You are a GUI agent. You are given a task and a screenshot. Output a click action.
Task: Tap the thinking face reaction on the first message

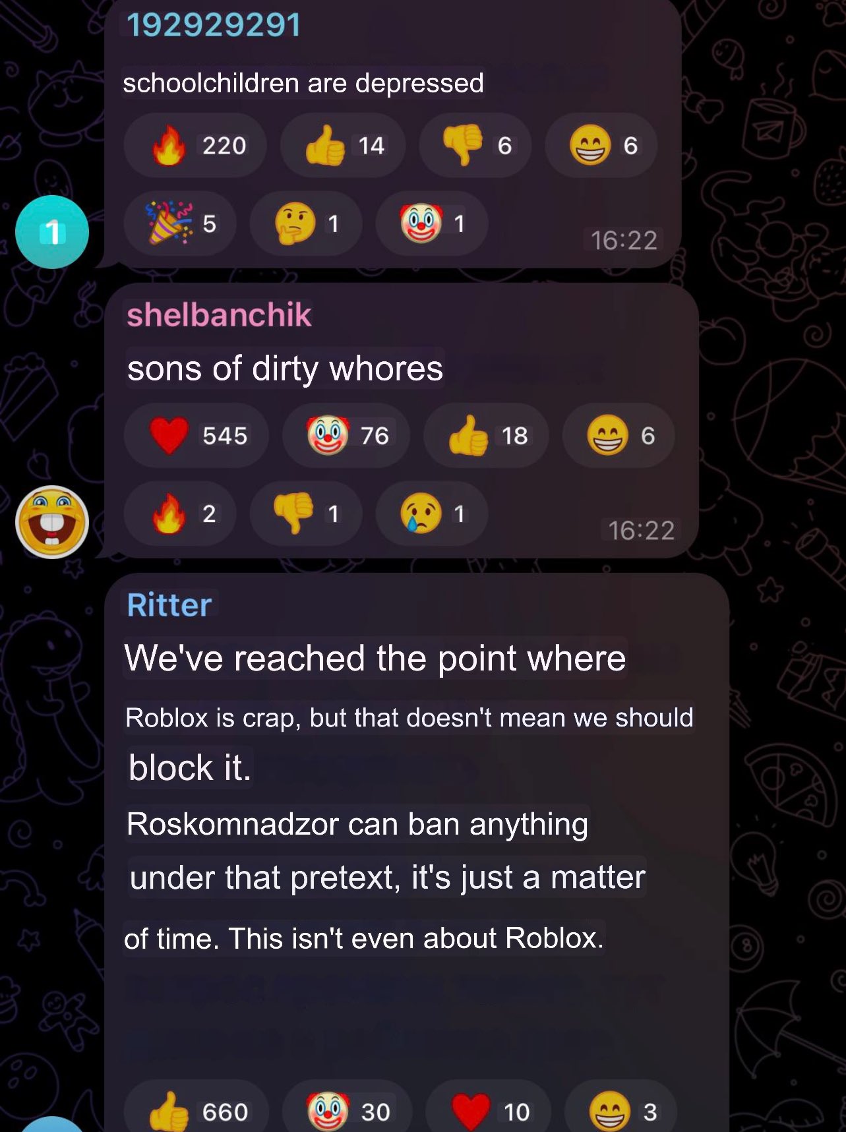(x=306, y=223)
